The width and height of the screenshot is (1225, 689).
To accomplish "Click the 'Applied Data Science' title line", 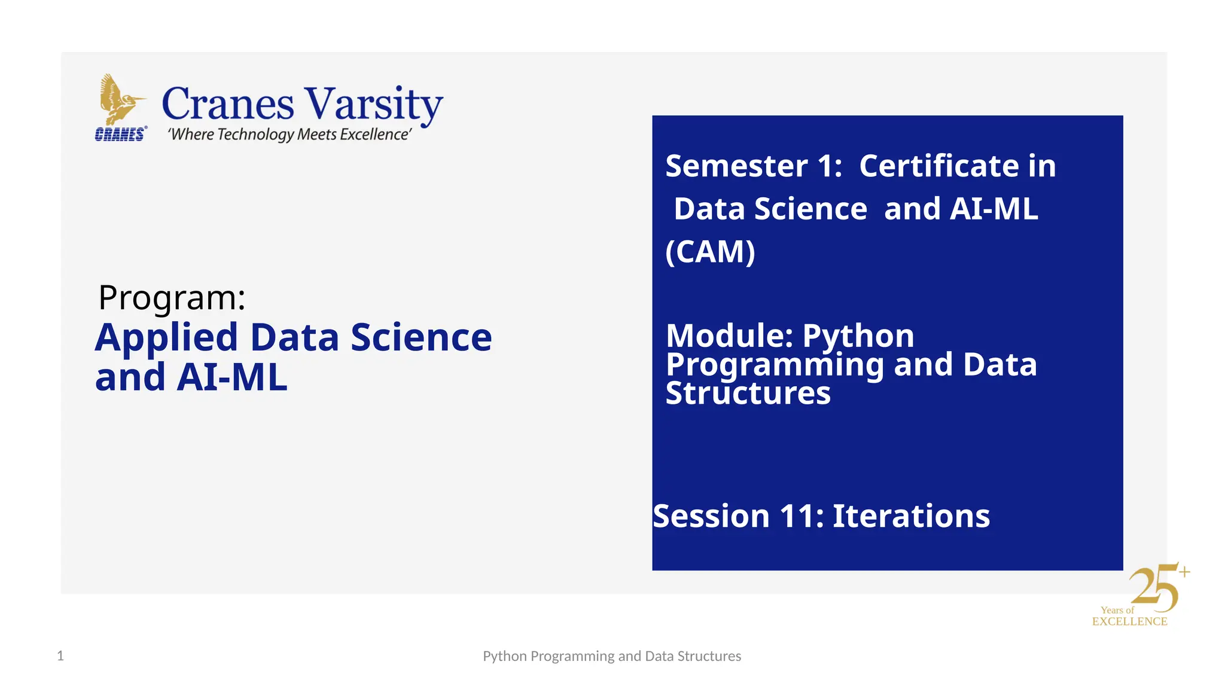I will (x=293, y=337).
